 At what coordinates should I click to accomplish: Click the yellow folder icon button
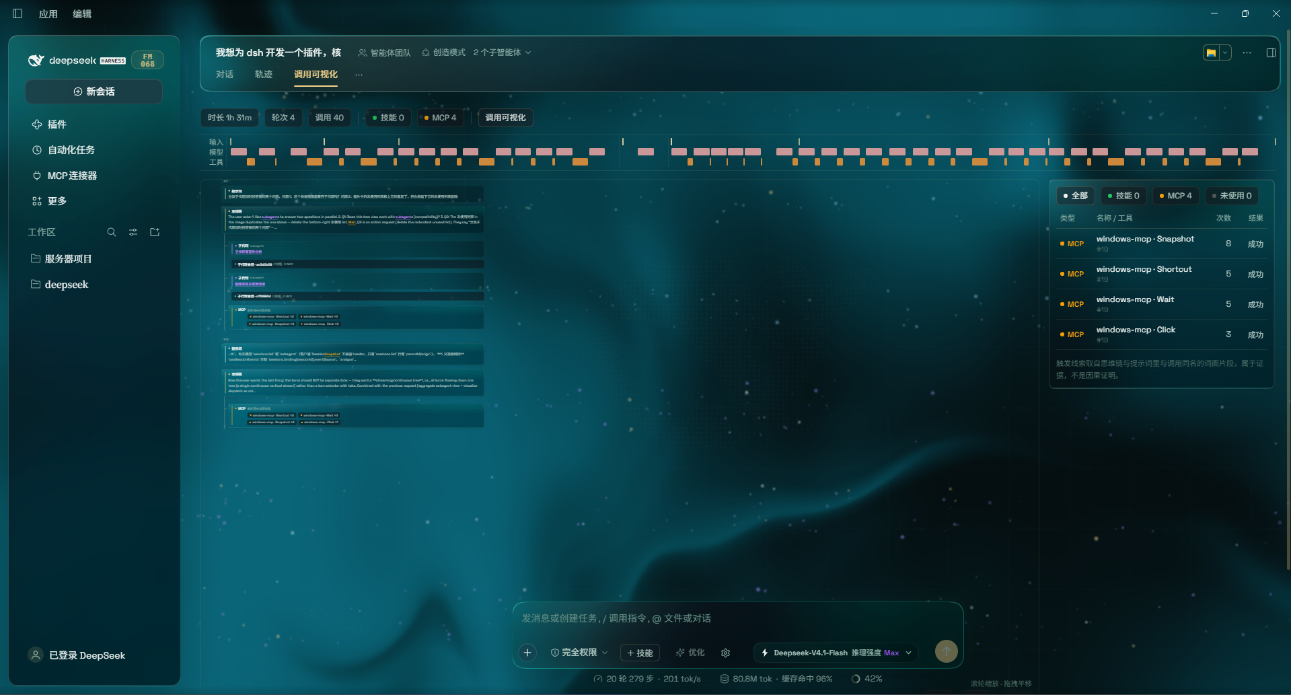(1211, 52)
